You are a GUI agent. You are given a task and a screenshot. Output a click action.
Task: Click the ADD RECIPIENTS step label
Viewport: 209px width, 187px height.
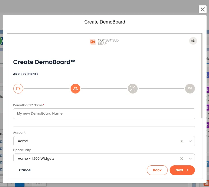tap(26, 74)
